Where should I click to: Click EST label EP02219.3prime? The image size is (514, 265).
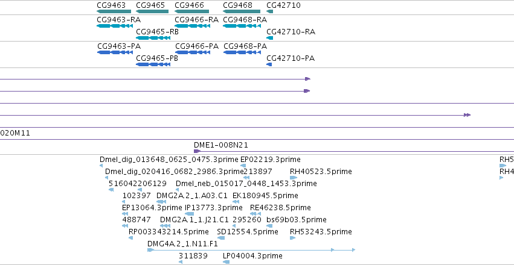click(x=271, y=160)
